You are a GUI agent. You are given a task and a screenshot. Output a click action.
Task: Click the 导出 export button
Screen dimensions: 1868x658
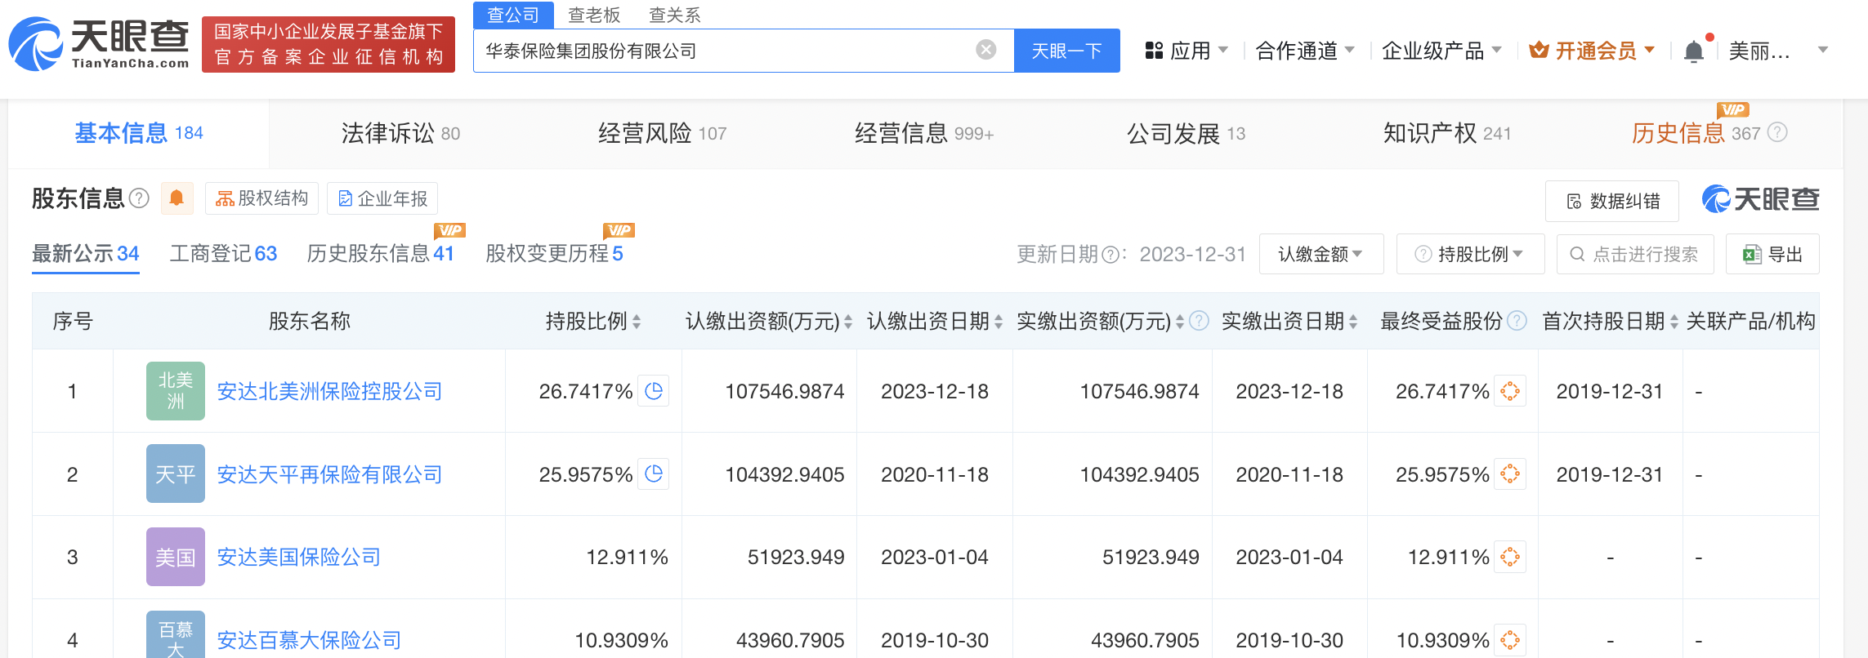coord(1772,254)
